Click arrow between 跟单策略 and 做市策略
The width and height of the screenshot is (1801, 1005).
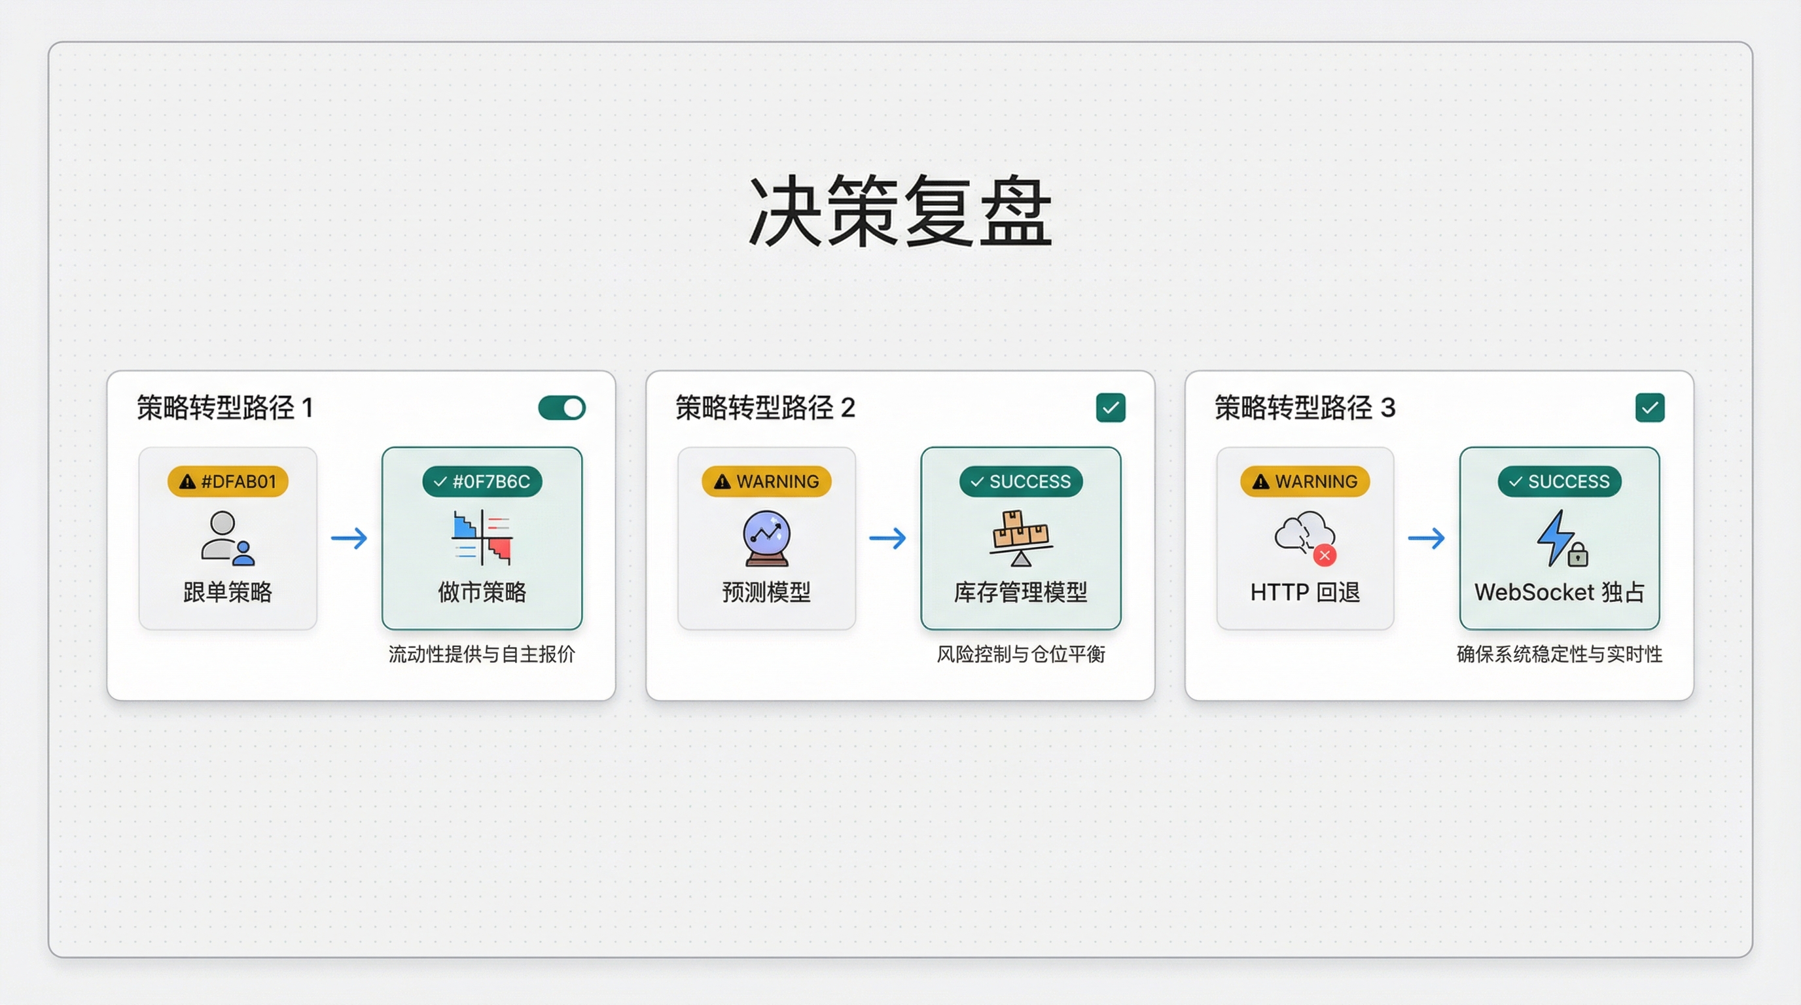[x=349, y=538]
